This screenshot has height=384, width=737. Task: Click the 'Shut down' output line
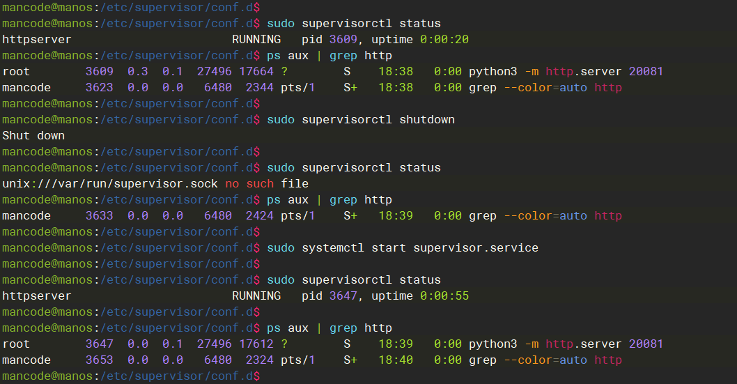(33, 136)
